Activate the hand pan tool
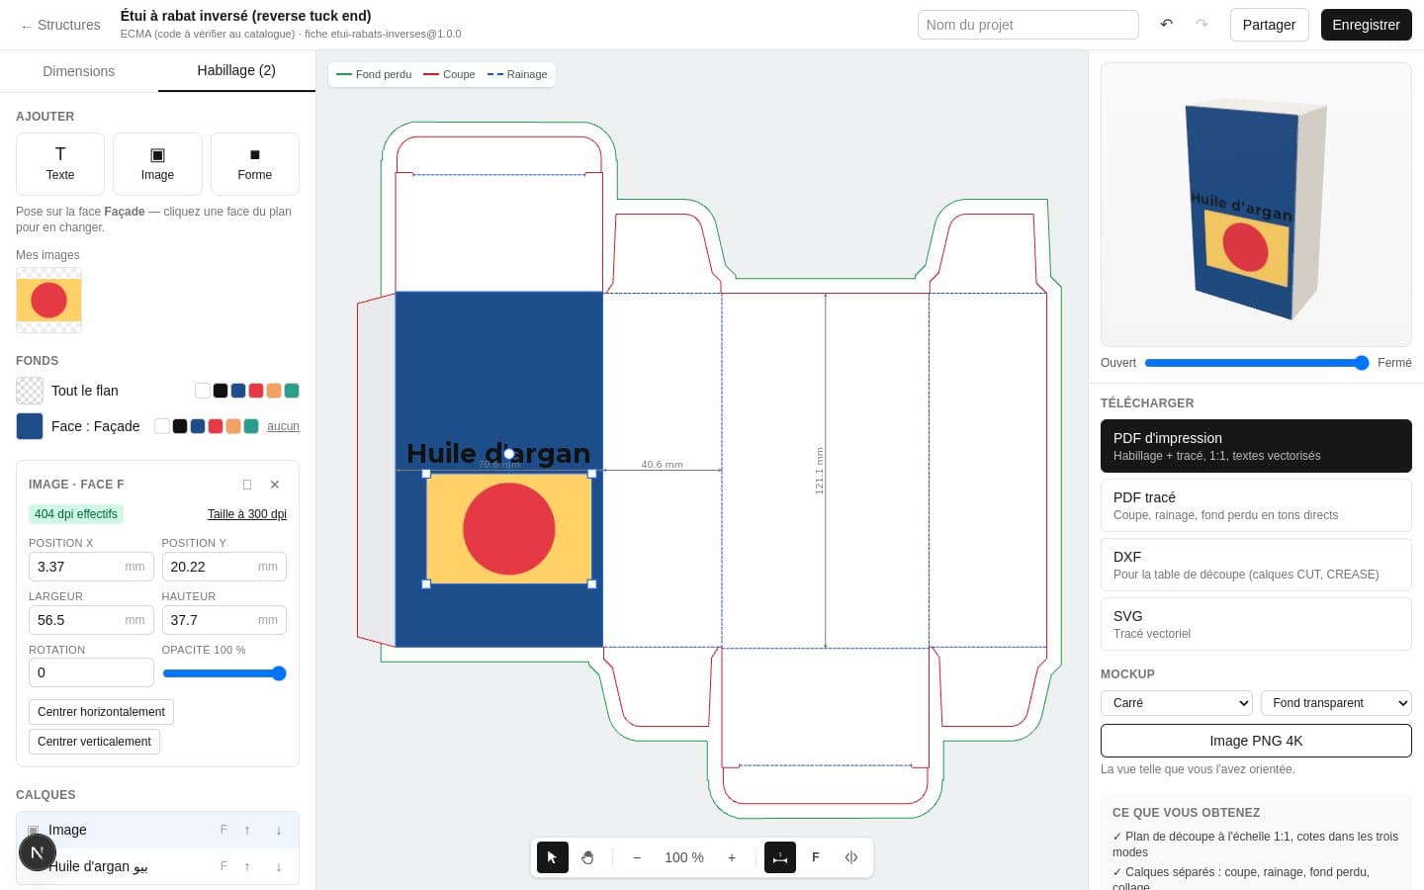This screenshot has width=1424, height=890. [587, 857]
